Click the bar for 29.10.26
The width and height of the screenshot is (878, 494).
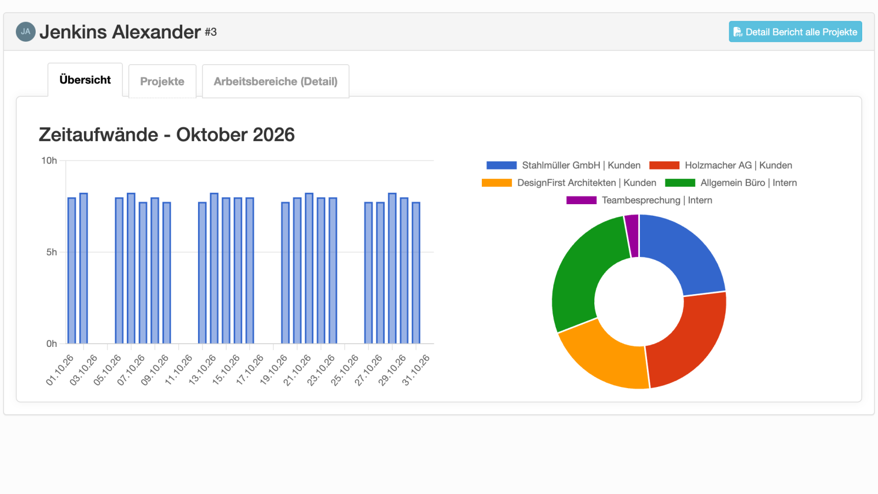(404, 271)
